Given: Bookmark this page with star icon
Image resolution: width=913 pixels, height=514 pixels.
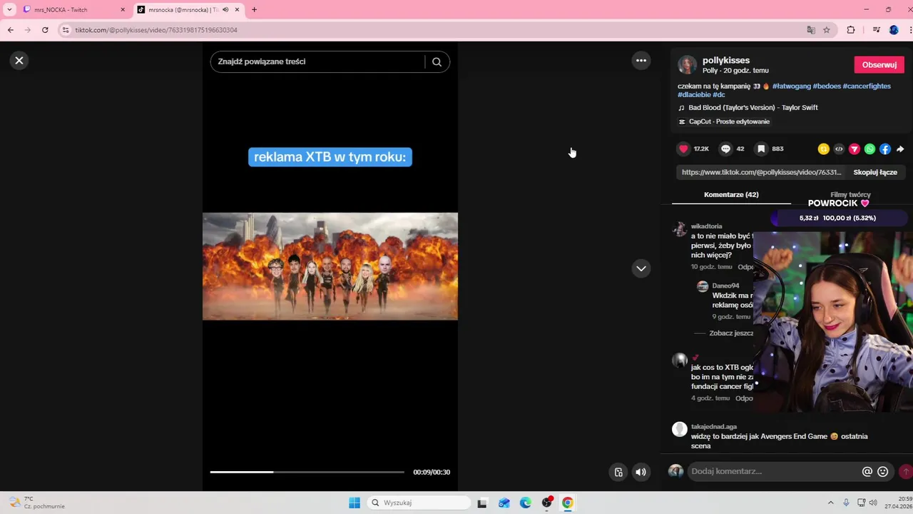Looking at the screenshot, I should click(x=827, y=30).
